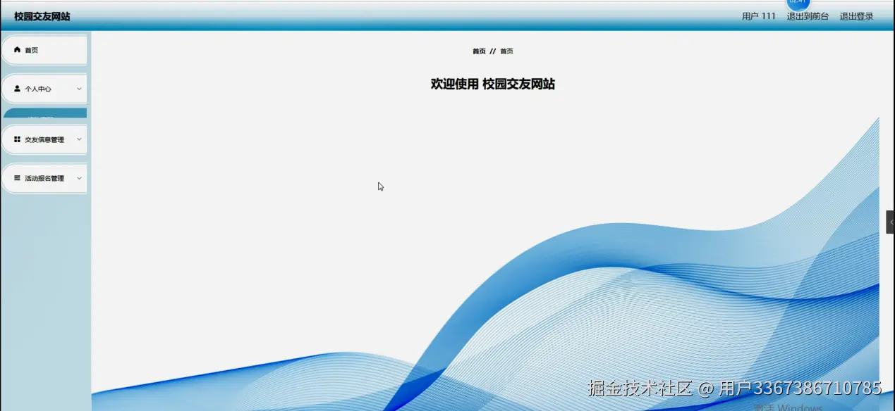Expand the 个人中心 section chevron
The width and height of the screenshot is (895, 411).
78,88
